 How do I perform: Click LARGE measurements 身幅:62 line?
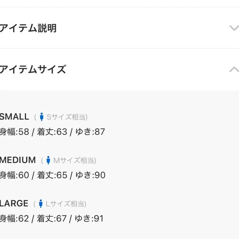pos(52,219)
